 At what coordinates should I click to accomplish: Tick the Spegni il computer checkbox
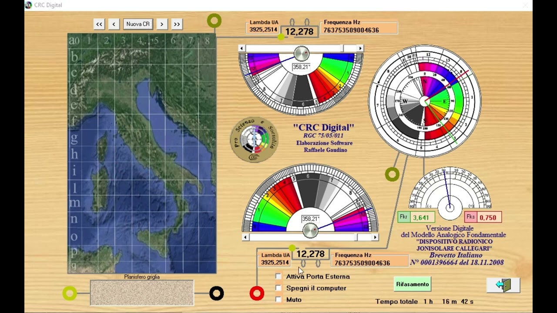coord(278,288)
